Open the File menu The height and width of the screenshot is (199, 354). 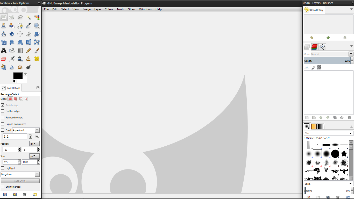pyautogui.click(x=46, y=9)
